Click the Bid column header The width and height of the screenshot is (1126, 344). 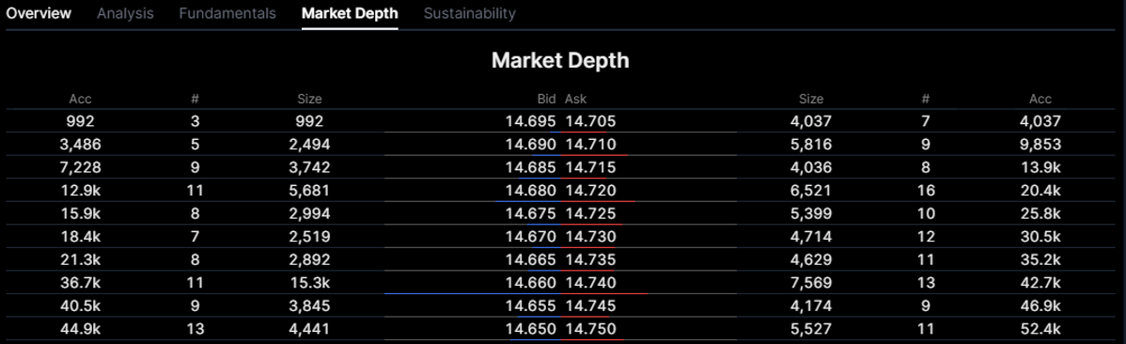pyautogui.click(x=546, y=99)
